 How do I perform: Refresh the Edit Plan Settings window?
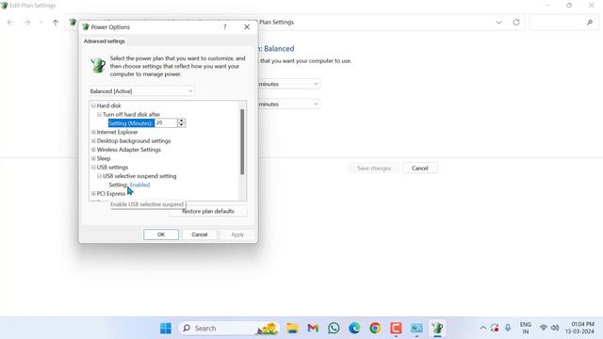(x=516, y=23)
